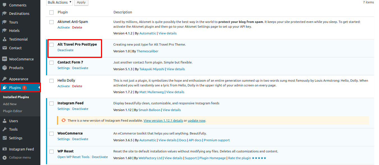Click the Plugins plug icon
The width and height of the screenshot is (379, 165).
4,88
